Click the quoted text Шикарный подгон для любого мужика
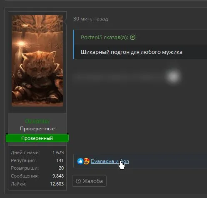207x198 pixels. coord(132,52)
